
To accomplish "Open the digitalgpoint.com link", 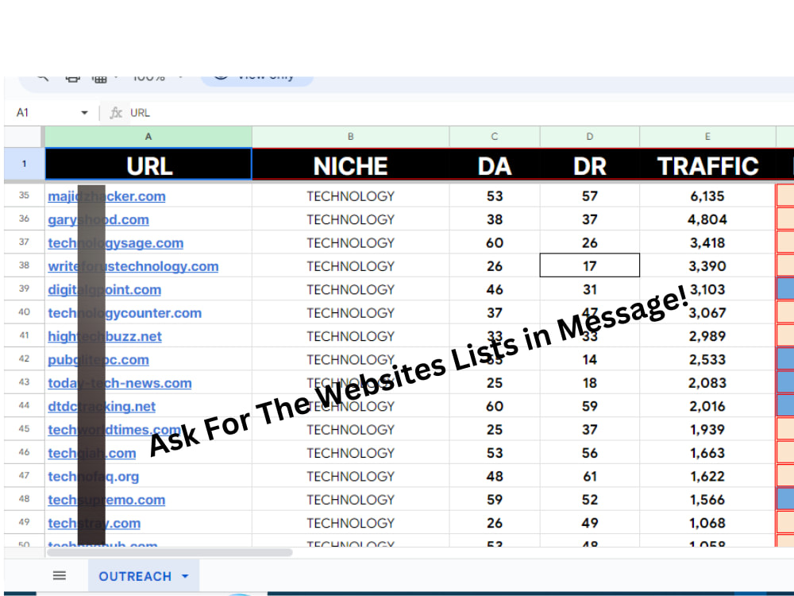I will click(104, 289).
